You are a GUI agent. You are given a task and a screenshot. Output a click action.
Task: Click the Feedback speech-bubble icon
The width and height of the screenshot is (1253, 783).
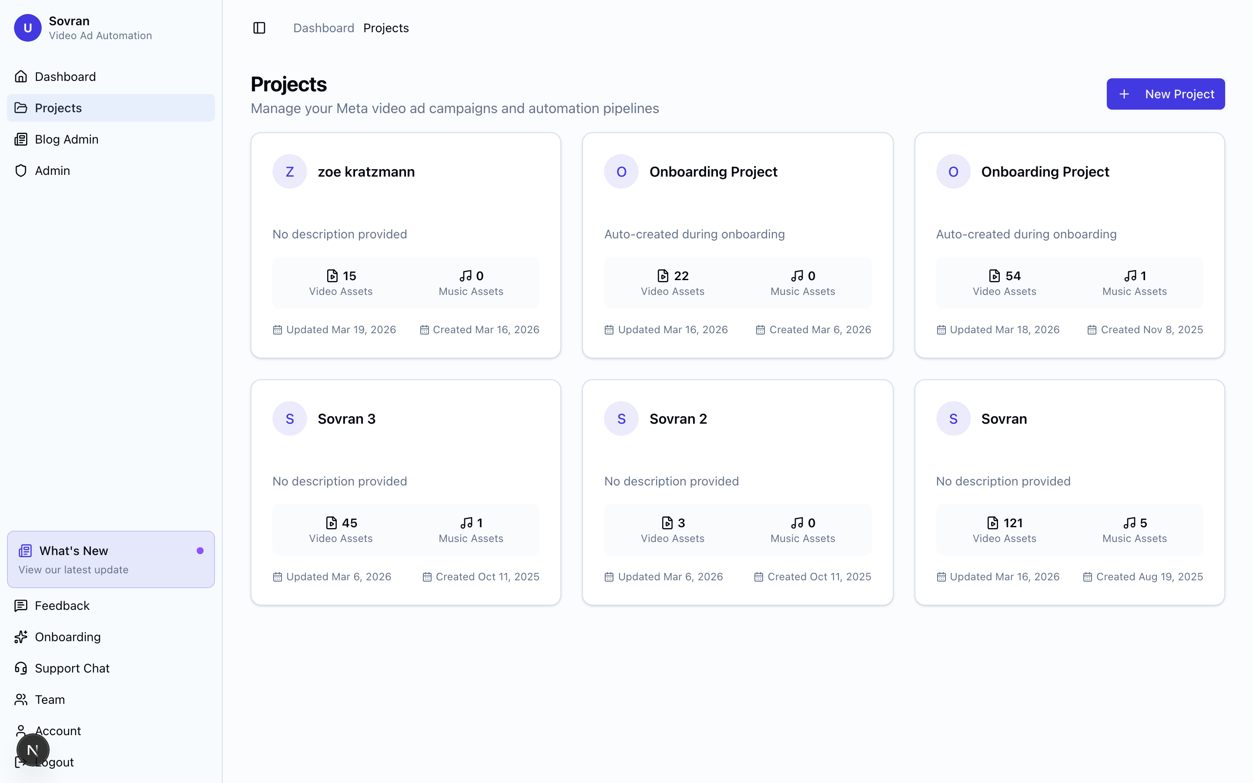pos(21,606)
